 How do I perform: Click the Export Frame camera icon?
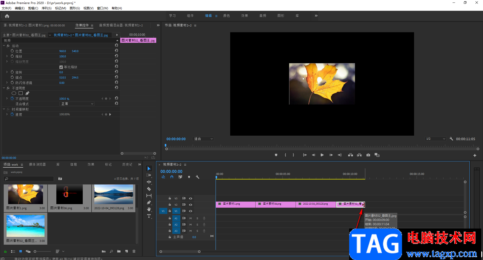[368, 155]
